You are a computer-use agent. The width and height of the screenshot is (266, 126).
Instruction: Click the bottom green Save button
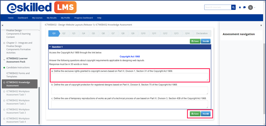[195, 114]
